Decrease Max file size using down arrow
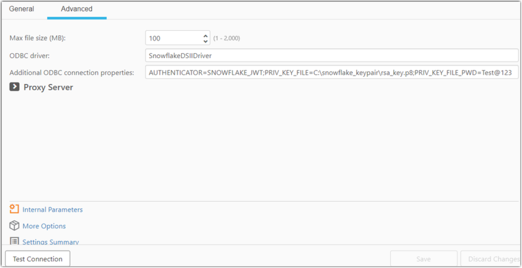This screenshot has height=268, width=522. pos(205,40)
